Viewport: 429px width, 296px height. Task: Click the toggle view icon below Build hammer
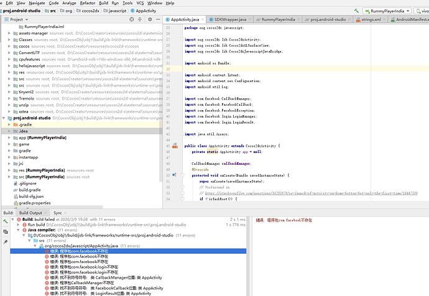click(6, 232)
